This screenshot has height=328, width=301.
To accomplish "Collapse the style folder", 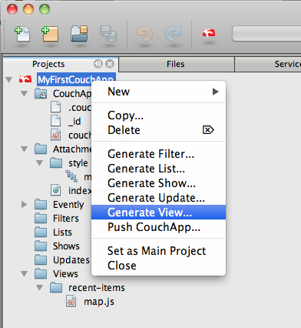I will pos(40,163).
